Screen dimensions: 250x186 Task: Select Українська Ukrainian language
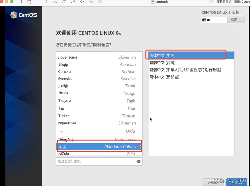click(x=99, y=123)
